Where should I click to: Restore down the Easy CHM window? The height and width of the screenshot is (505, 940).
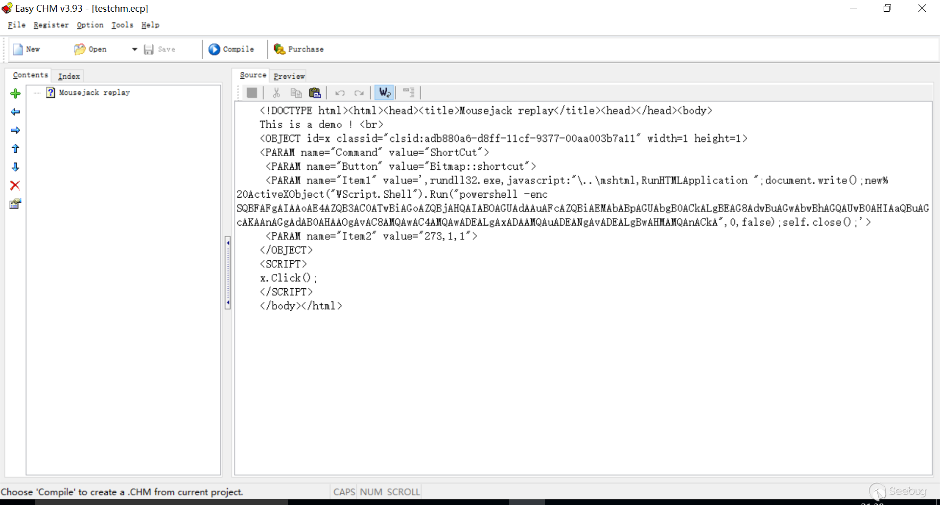(887, 8)
